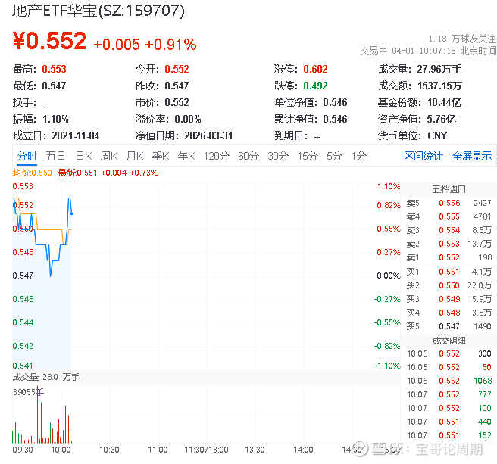Viewport: 497px width, 464px height.
Task: Select the 5分 interval tab
Action: [334, 156]
